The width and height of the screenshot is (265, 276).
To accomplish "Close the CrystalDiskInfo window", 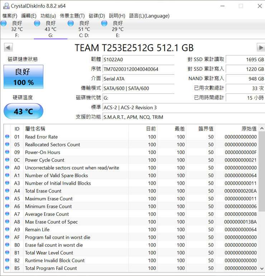I will click(x=260, y=6).
